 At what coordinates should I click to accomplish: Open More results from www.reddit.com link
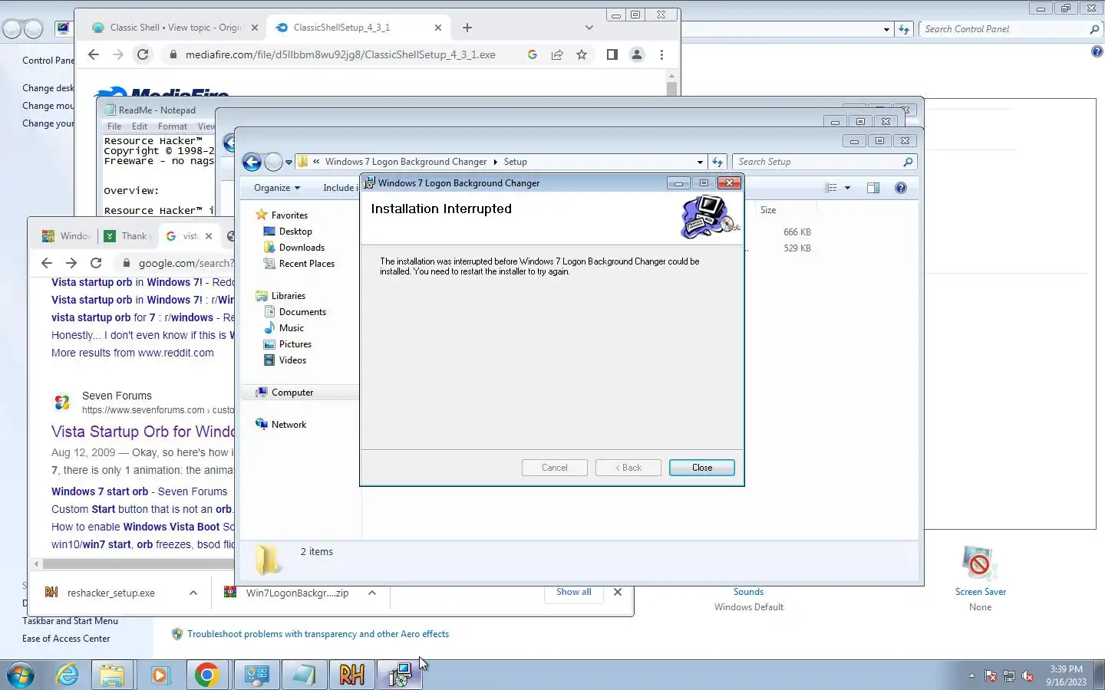pos(133,353)
